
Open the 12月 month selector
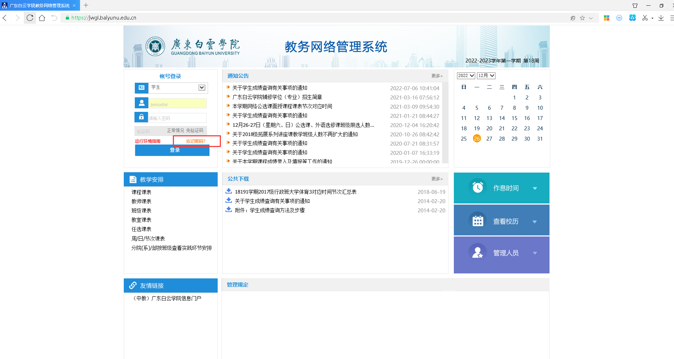tap(486, 76)
